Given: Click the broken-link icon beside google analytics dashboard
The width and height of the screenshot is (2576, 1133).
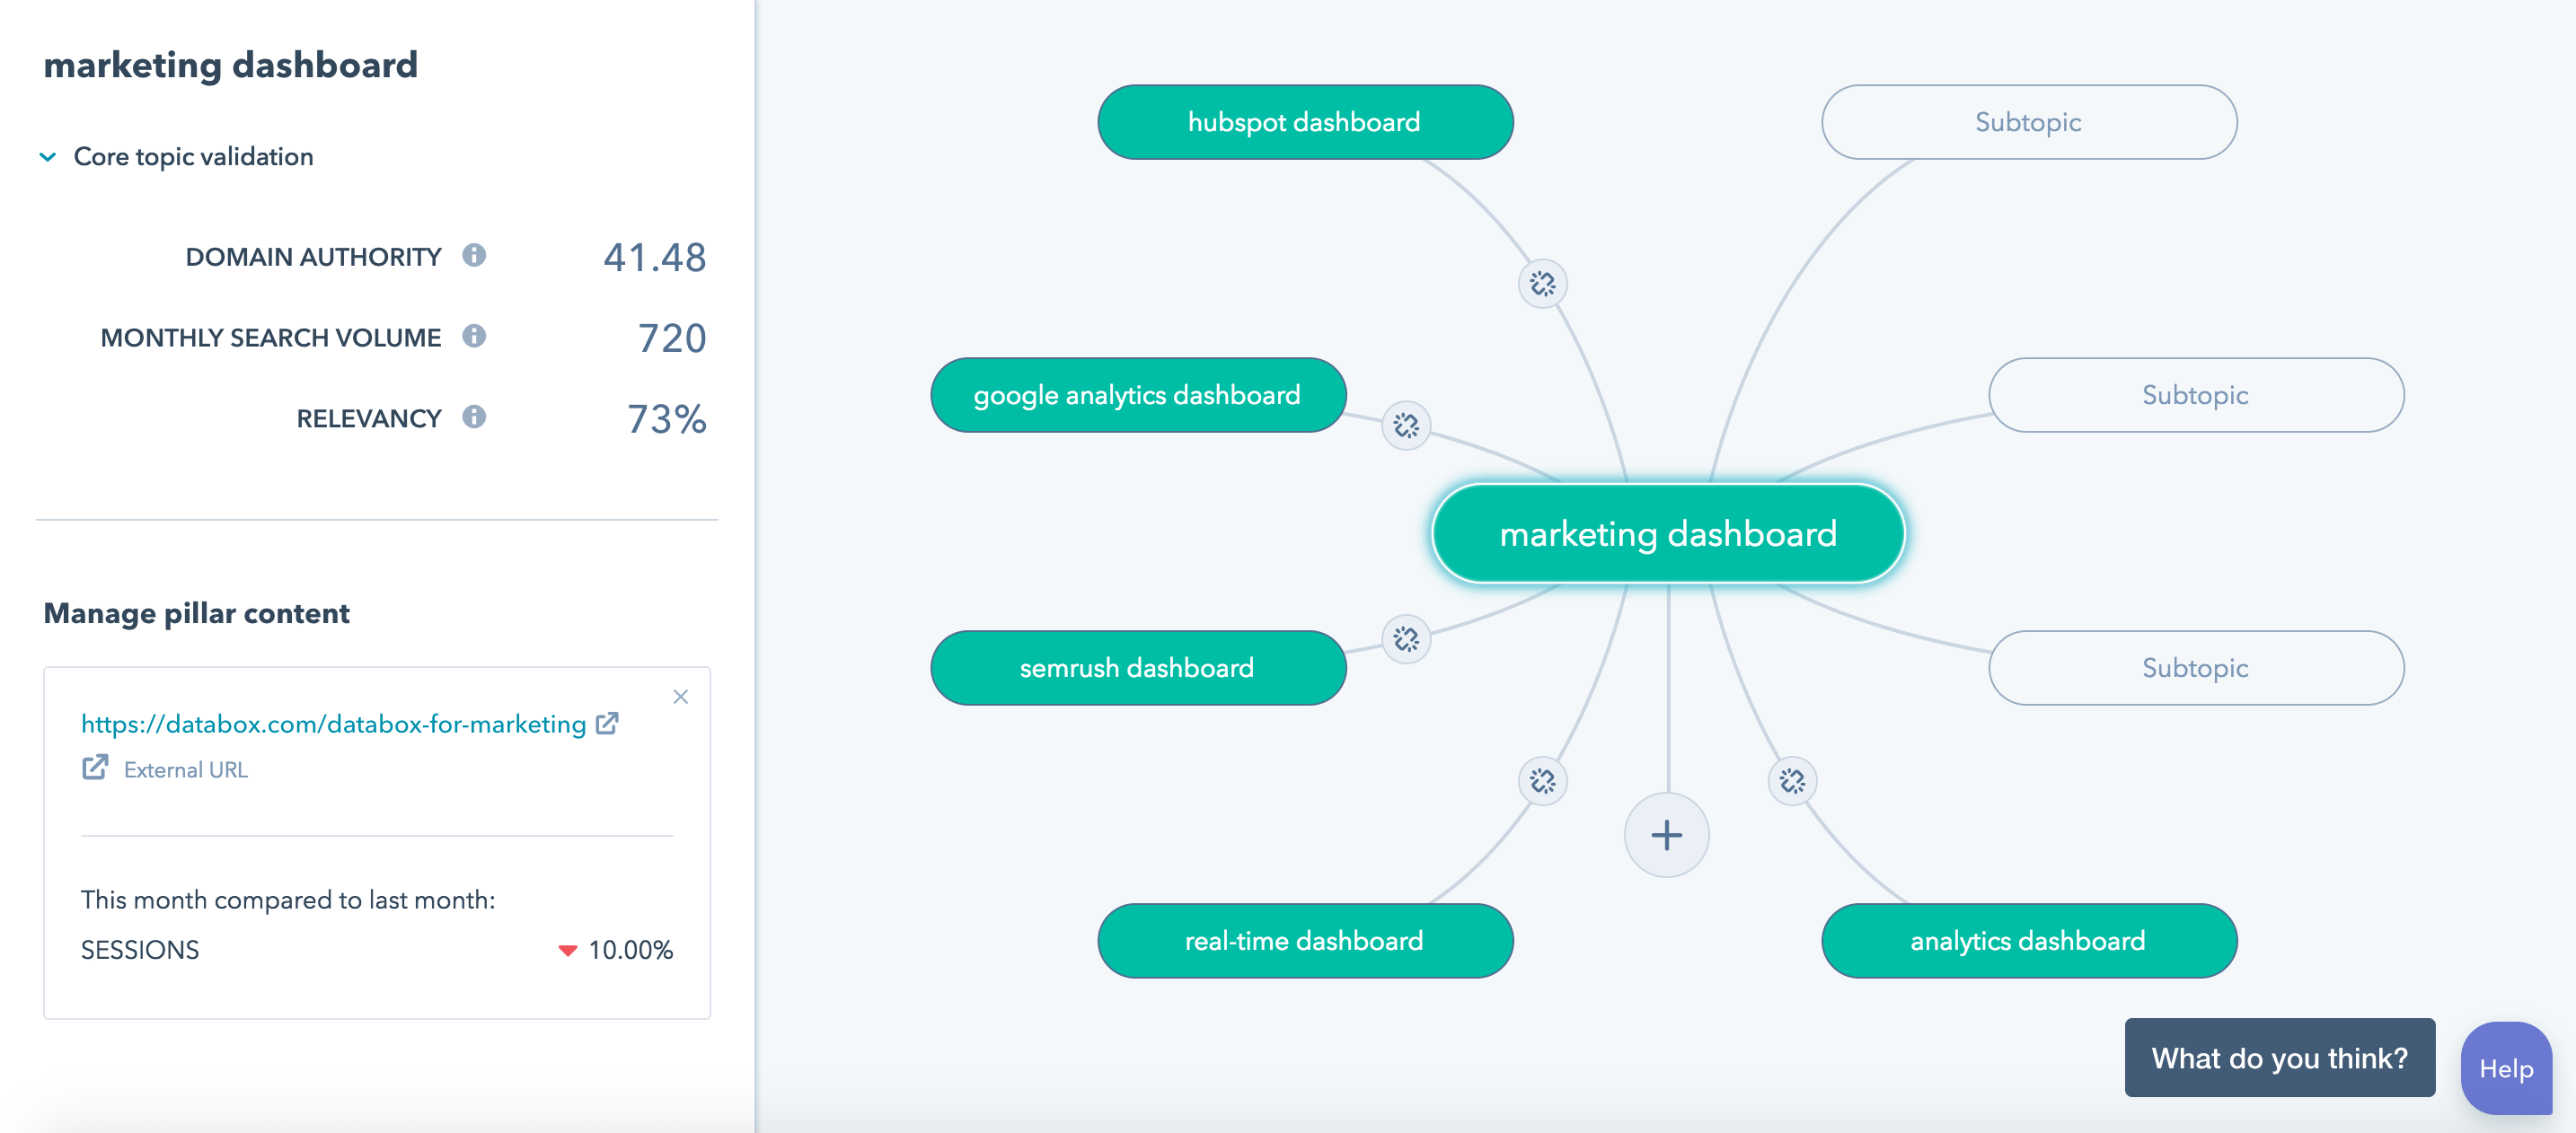Looking at the screenshot, I should click(1406, 426).
